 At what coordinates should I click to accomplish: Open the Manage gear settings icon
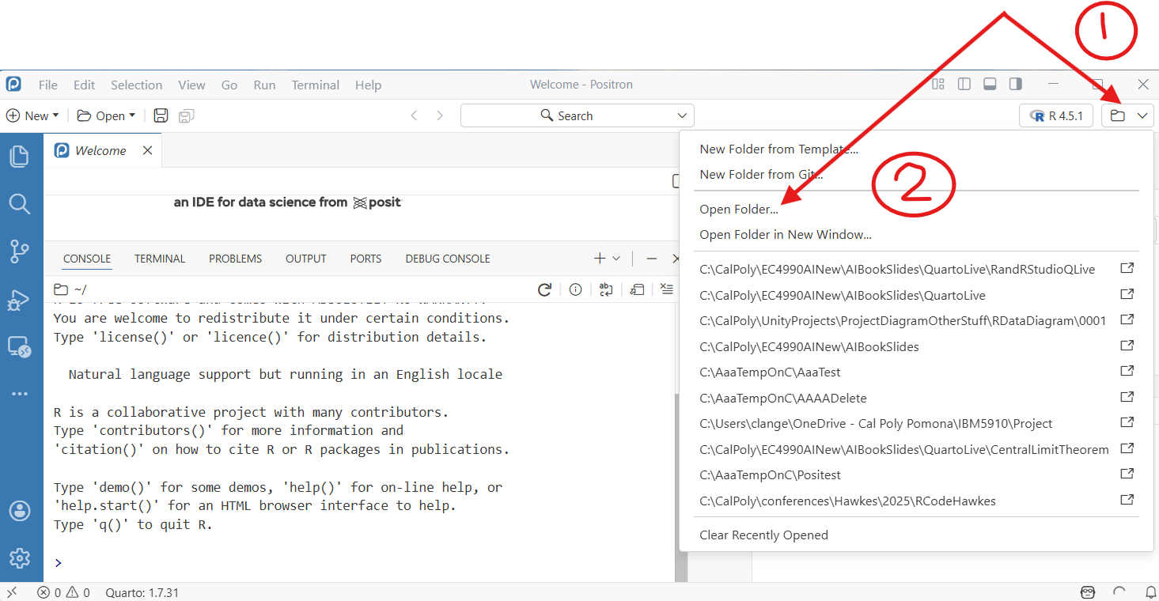pyautogui.click(x=19, y=557)
